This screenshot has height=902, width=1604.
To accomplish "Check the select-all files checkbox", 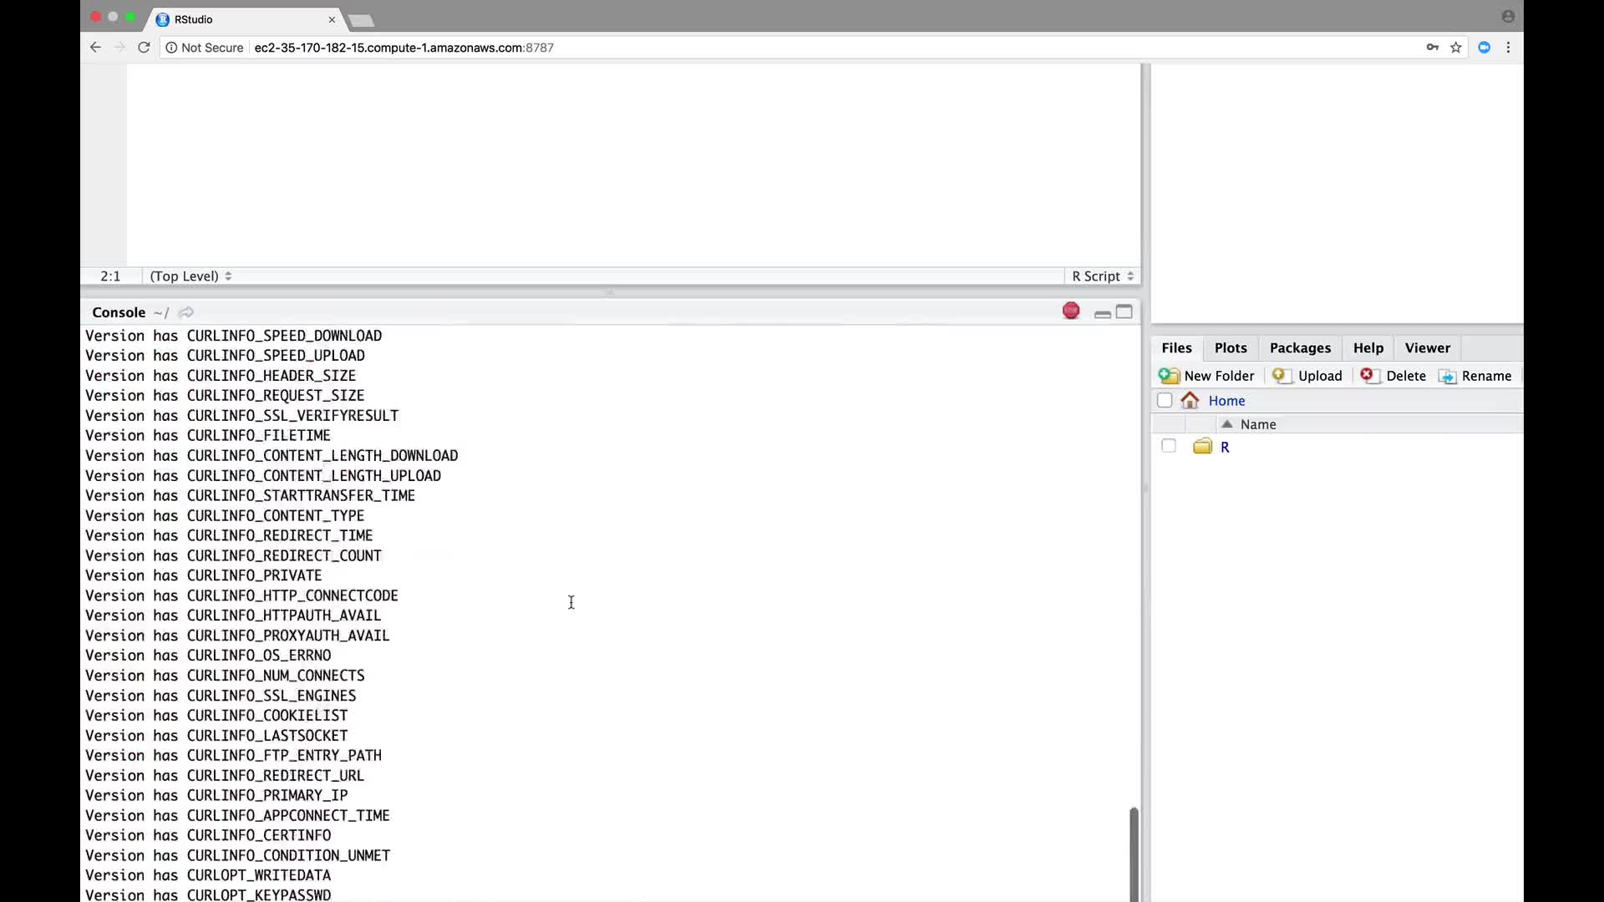I will coord(1165,400).
